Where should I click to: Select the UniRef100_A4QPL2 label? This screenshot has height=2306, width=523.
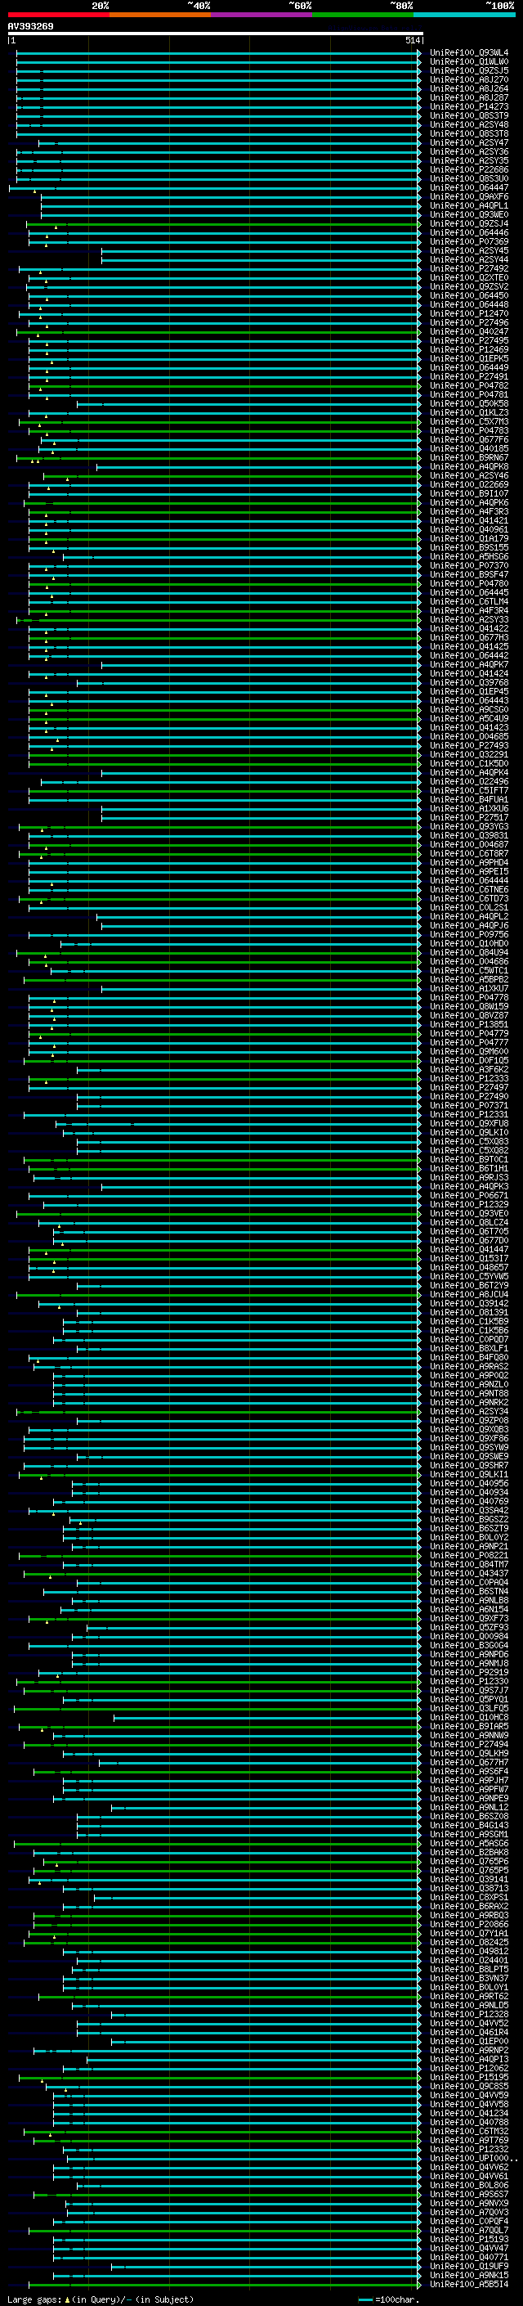[469, 917]
